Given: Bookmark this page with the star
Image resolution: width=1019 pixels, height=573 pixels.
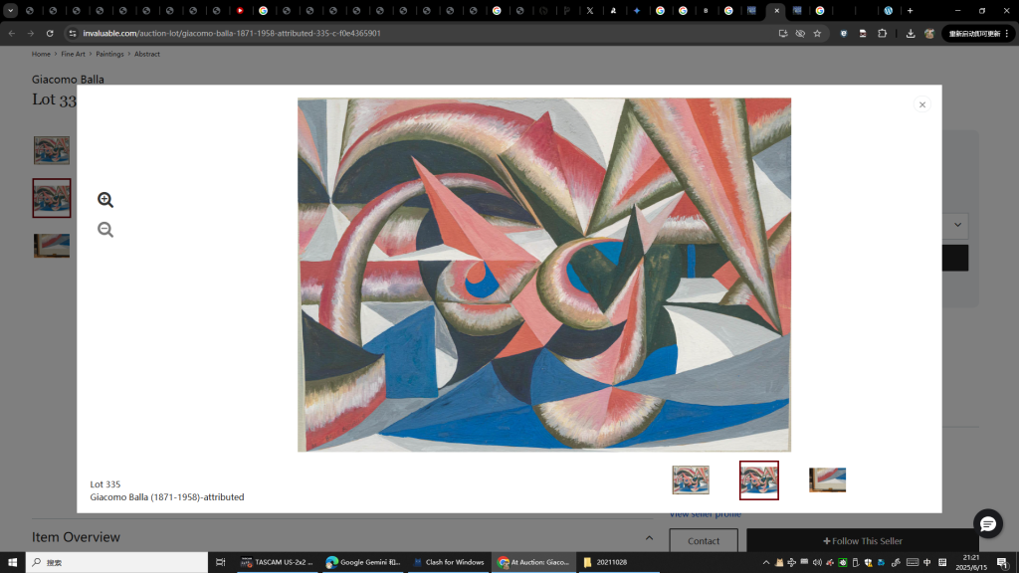Looking at the screenshot, I should (x=817, y=33).
